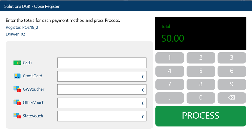252x134 pixels.
Task: Tap keypad digit 7
Action: pyautogui.click(x=169, y=84)
